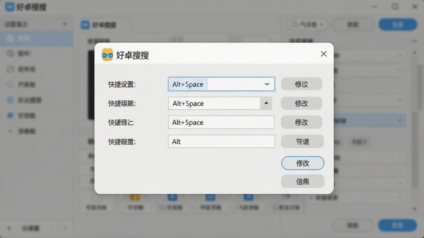This screenshot has width=424, height=238.
Task: Click 修改 button next to the up-arrow field
Action: (301, 103)
